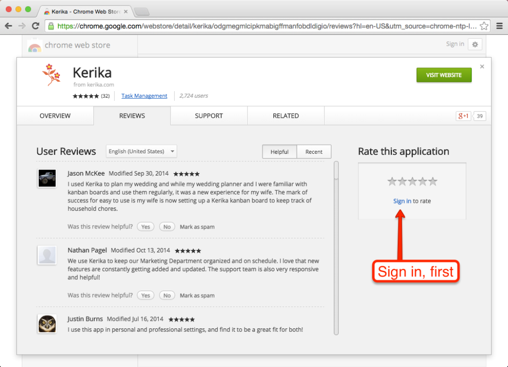Click the Kerika - Chrome Web Store browser tab
This screenshot has width=508, height=367.
coord(86,12)
